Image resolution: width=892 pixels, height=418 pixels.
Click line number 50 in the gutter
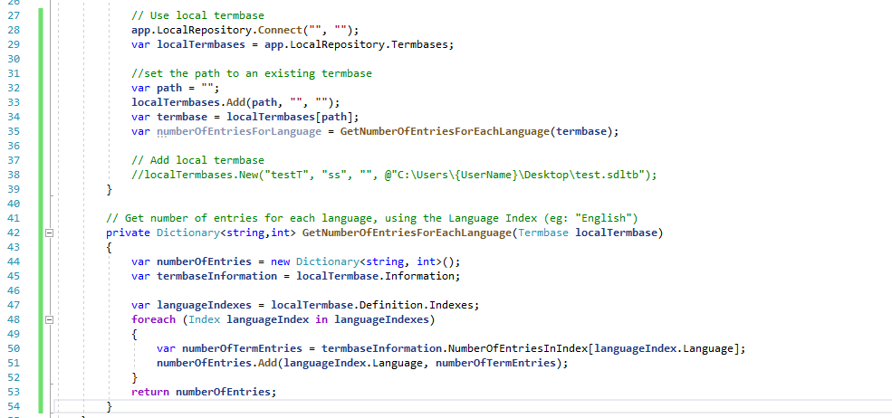[13, 348]
